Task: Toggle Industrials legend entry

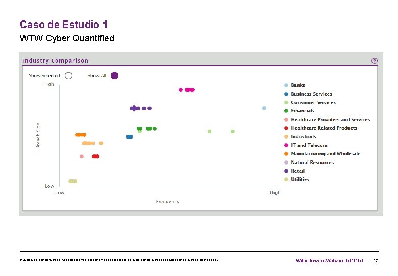Action: (300, 136)
